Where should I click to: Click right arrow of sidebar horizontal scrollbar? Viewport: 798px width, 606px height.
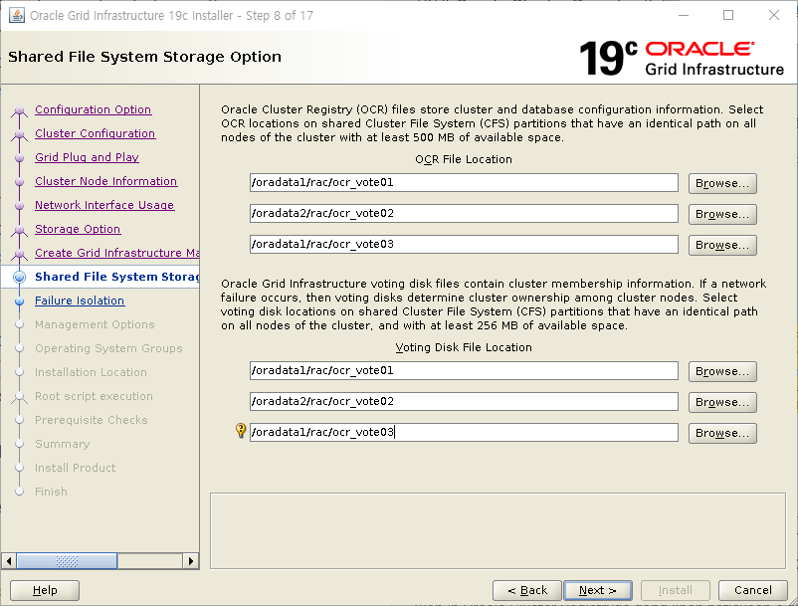(x=190, y=561)
